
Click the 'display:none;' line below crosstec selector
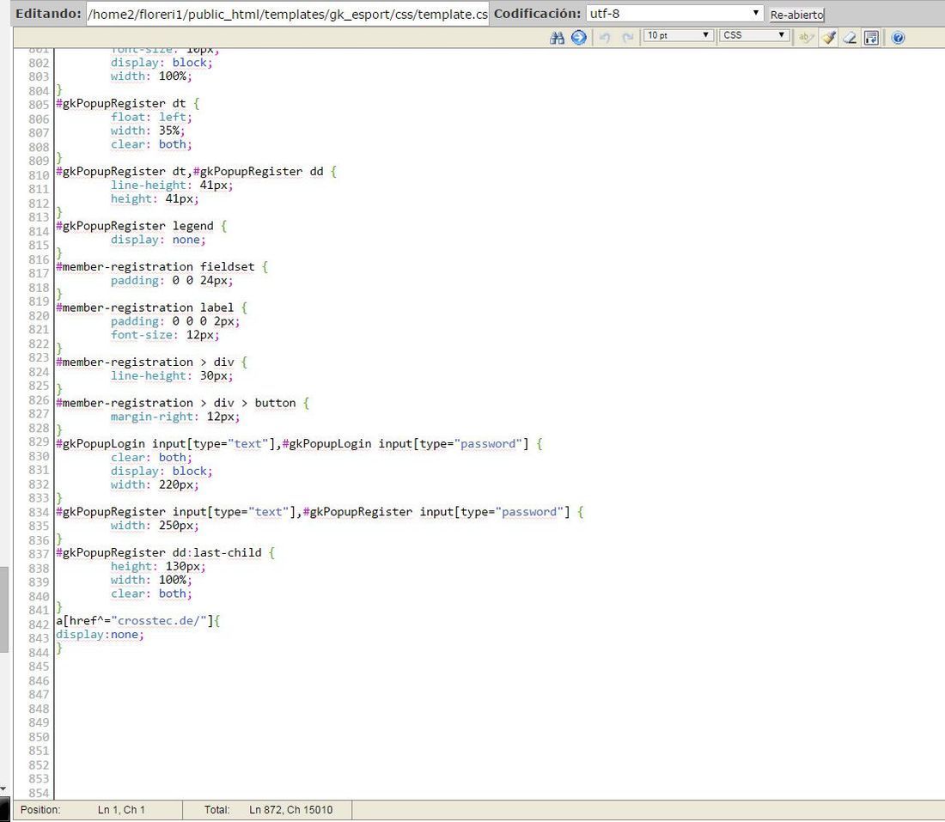click(x=100, y=635)
